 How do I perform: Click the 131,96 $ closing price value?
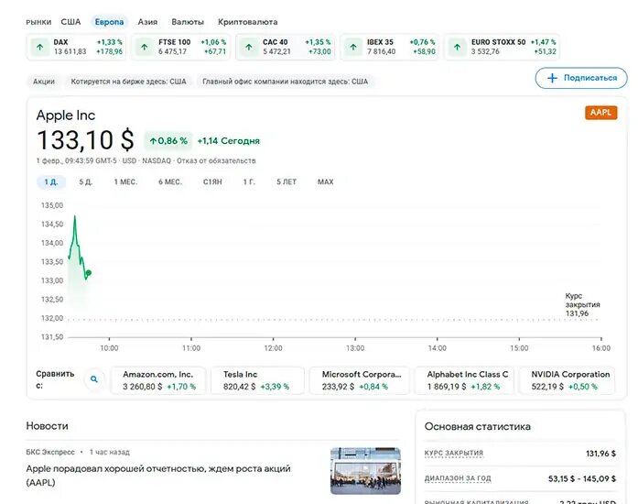[600, 454]
